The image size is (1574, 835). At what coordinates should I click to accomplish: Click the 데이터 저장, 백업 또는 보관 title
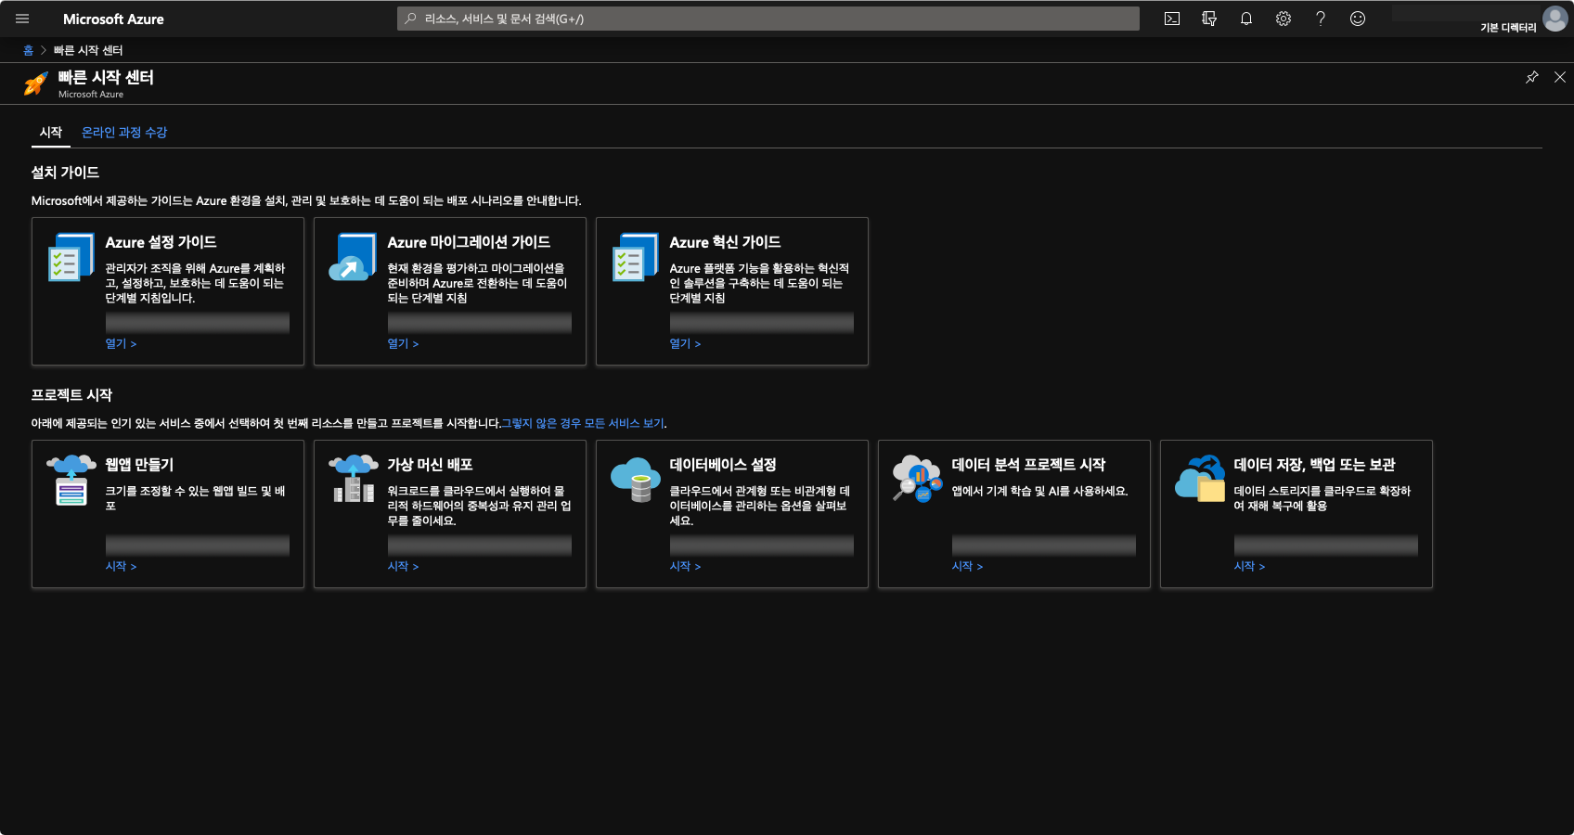coord(1314,465)
